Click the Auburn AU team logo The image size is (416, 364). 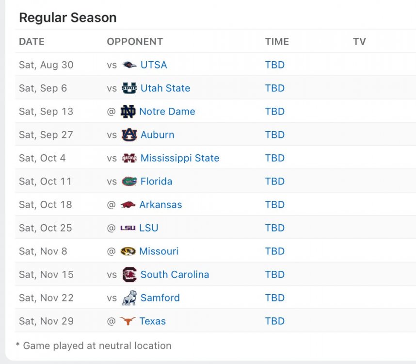[x=129, y=135]
